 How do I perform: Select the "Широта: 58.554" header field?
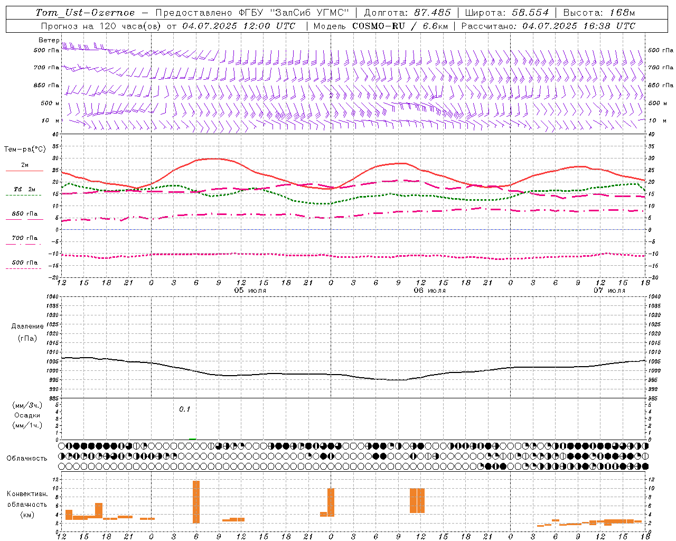[506, 13]
